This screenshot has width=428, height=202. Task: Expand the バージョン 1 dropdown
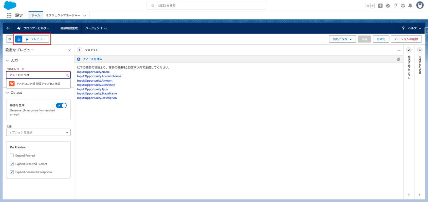click(96, 28)
